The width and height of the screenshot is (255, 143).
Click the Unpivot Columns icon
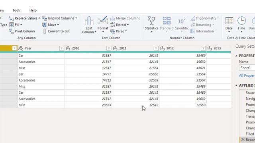(44, 18)
